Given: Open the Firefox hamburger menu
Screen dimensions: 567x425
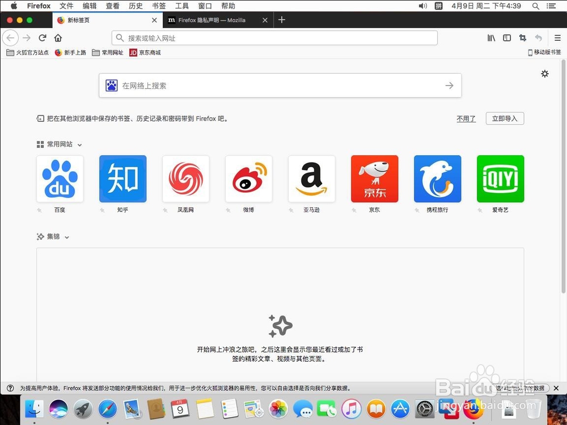Looking at the screenshot, I should point(557,37).
